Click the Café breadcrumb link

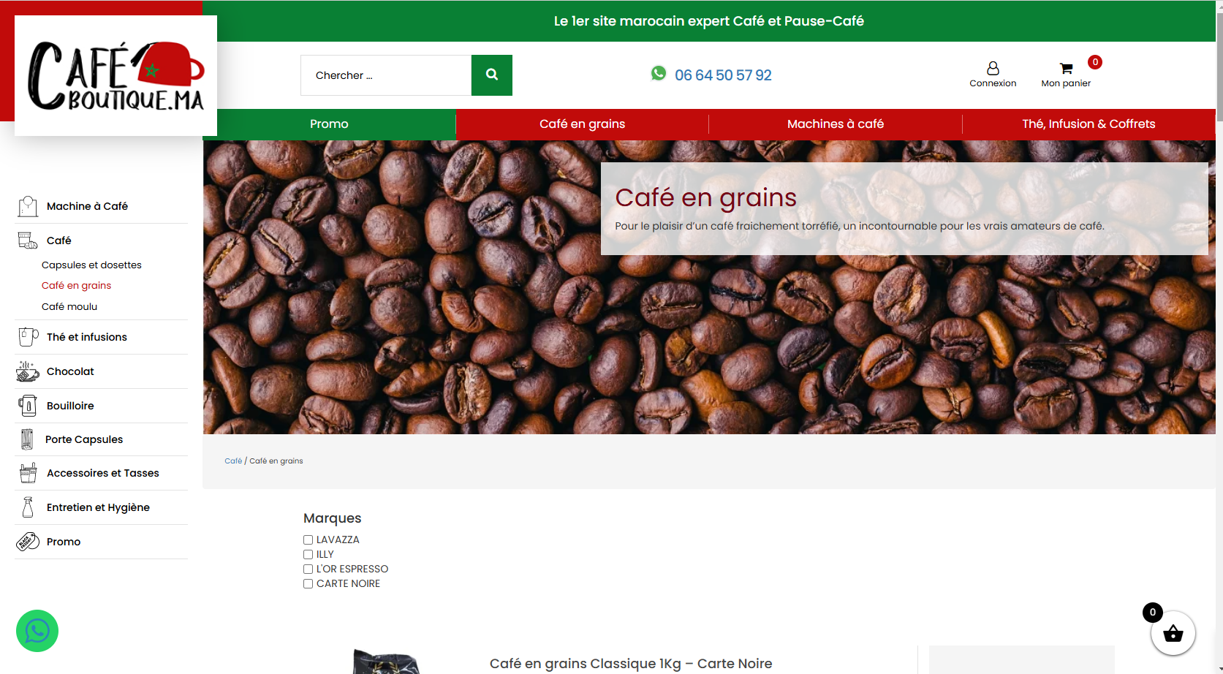(x=232, y=461)
